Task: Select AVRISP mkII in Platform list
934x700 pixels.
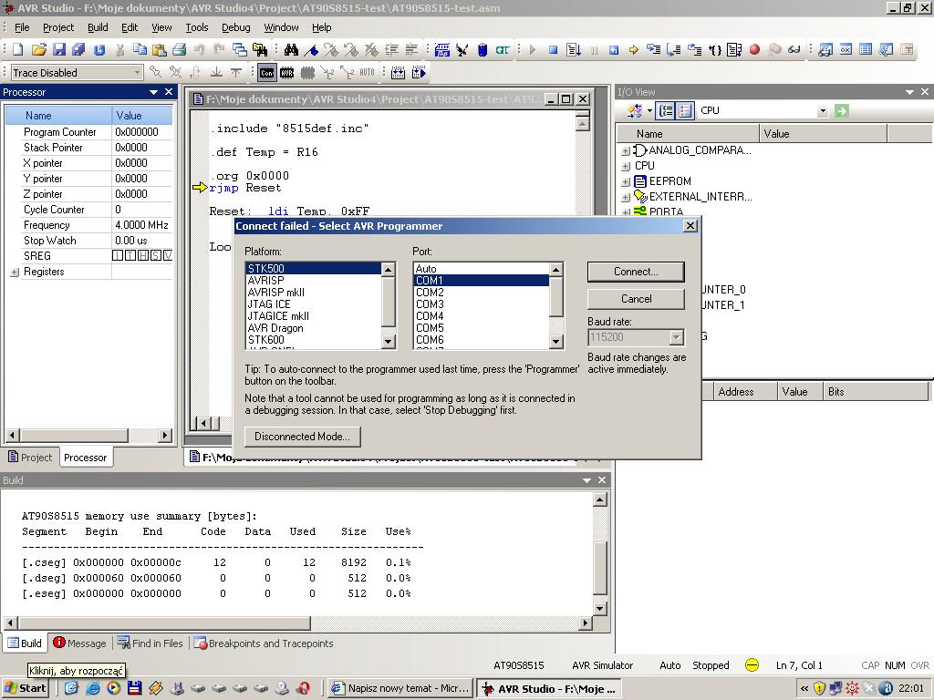Action: click(276, 293)
